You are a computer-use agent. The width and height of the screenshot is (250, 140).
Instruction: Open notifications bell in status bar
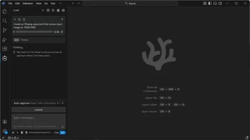tap(247, 138)
